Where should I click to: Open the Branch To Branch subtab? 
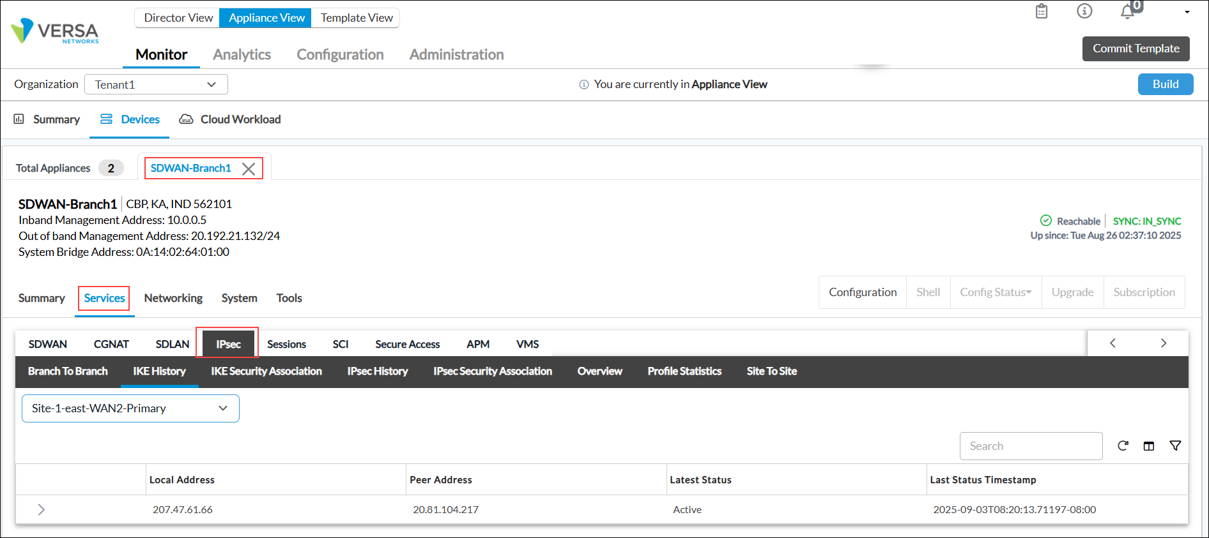pos(68,371)
